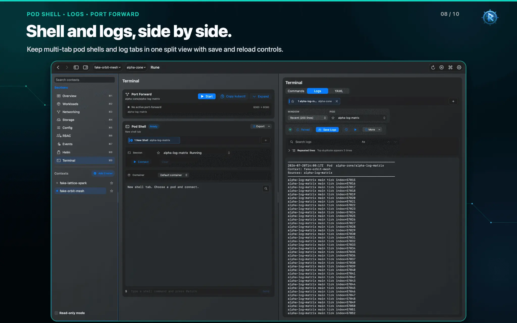
Task: Click the green live status indicator
Action: (290, 130)
